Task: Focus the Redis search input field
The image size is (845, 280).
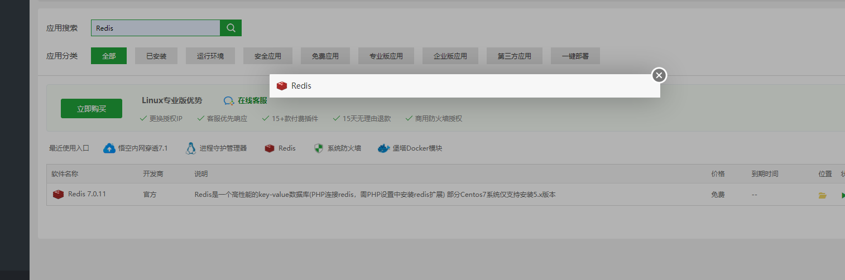Action: point(156,28)
